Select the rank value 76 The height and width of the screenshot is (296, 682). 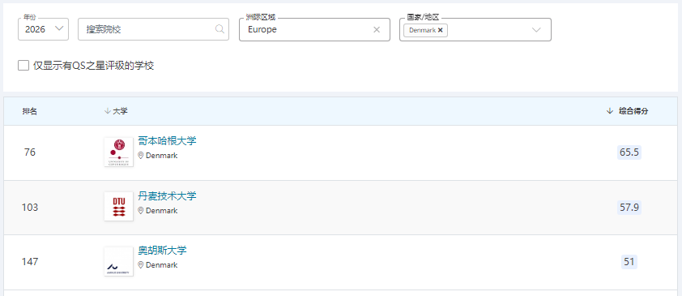(x=30, y=152)
